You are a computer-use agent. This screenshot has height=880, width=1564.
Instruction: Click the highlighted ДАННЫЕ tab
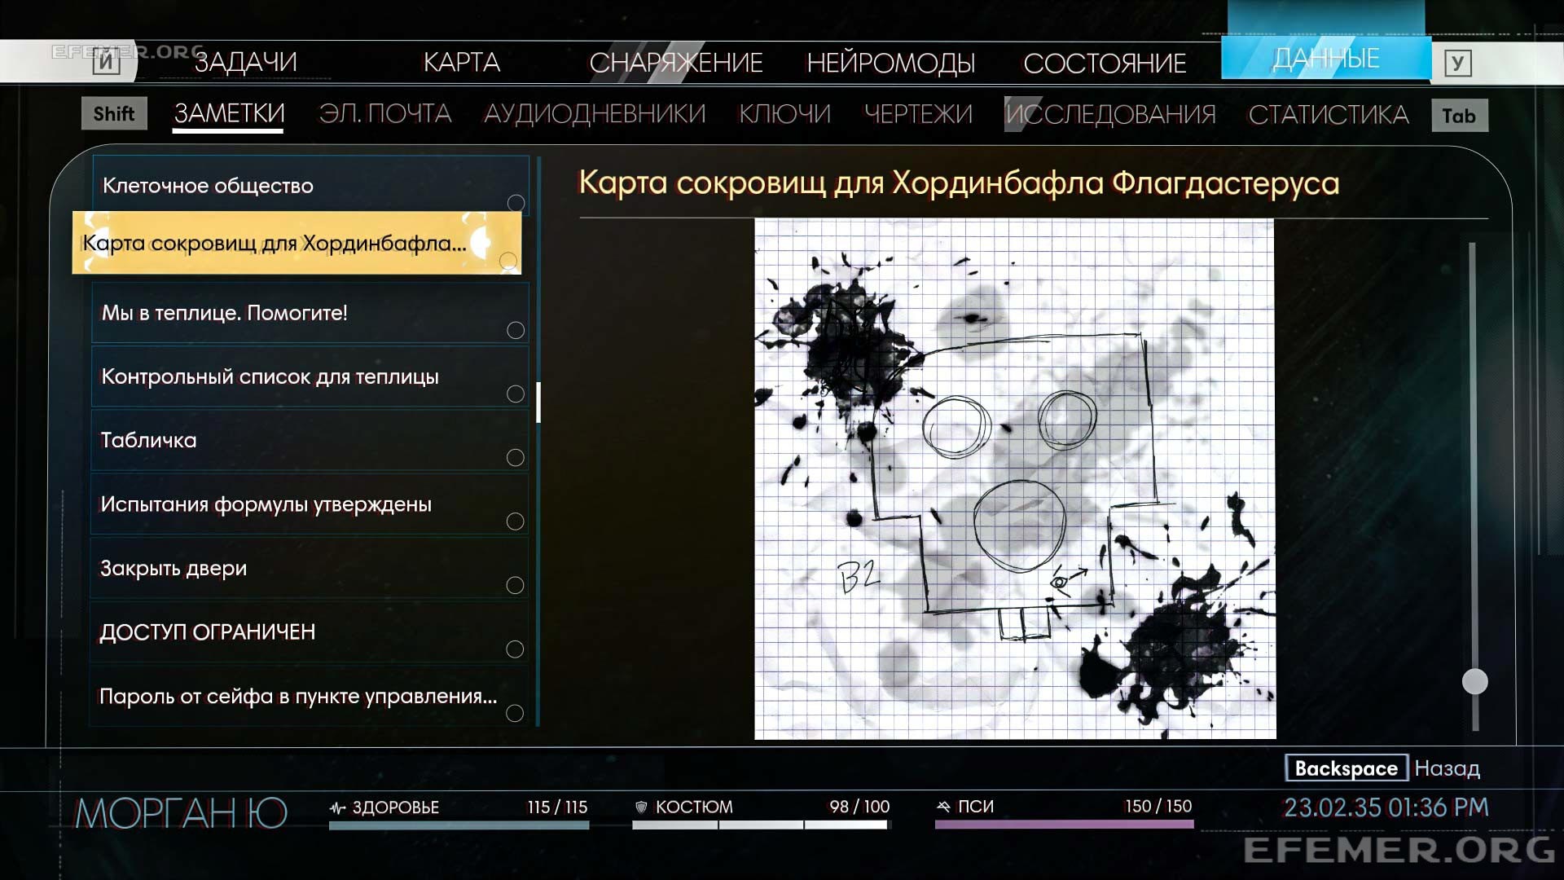coord(1325,59)
